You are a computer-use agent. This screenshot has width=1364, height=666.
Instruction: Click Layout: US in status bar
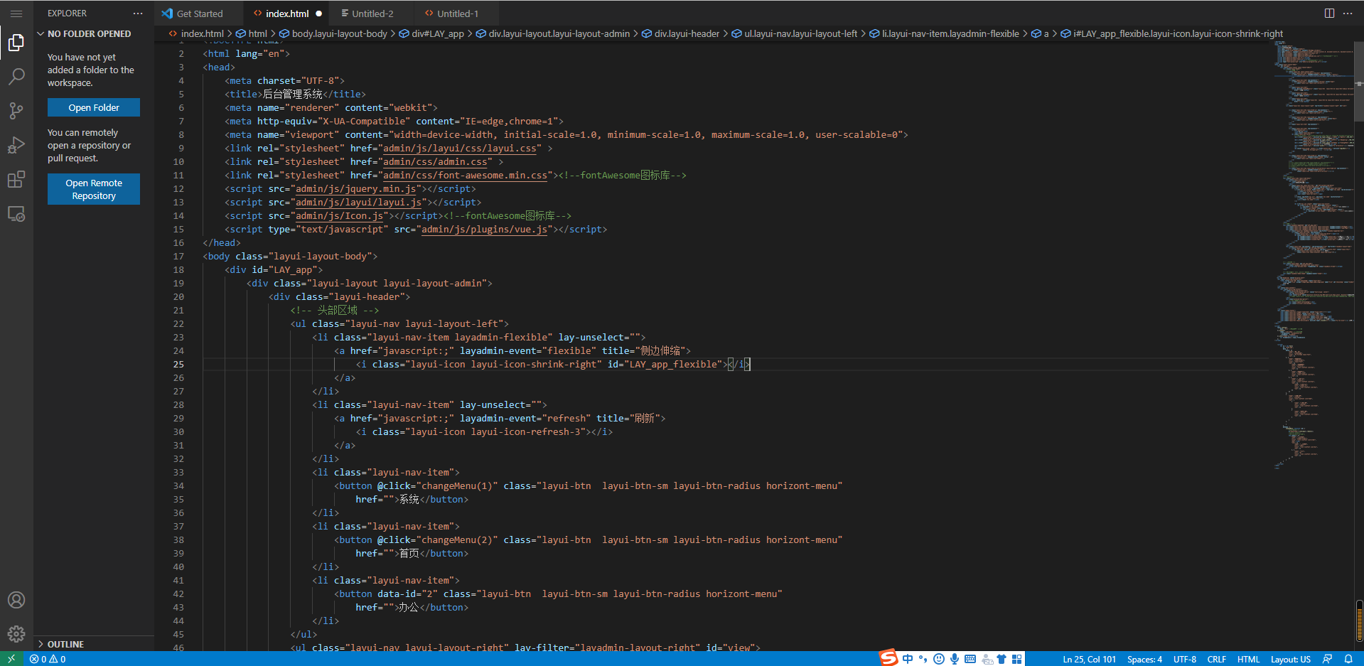1291,659
